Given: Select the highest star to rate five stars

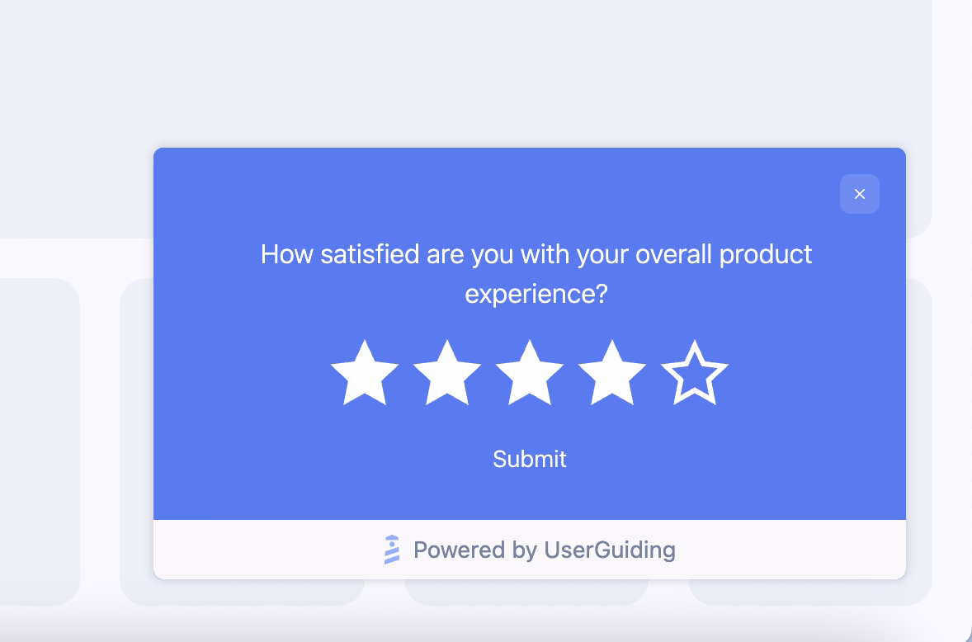Looking at the screenshot, I should click(x=695, y=373).
